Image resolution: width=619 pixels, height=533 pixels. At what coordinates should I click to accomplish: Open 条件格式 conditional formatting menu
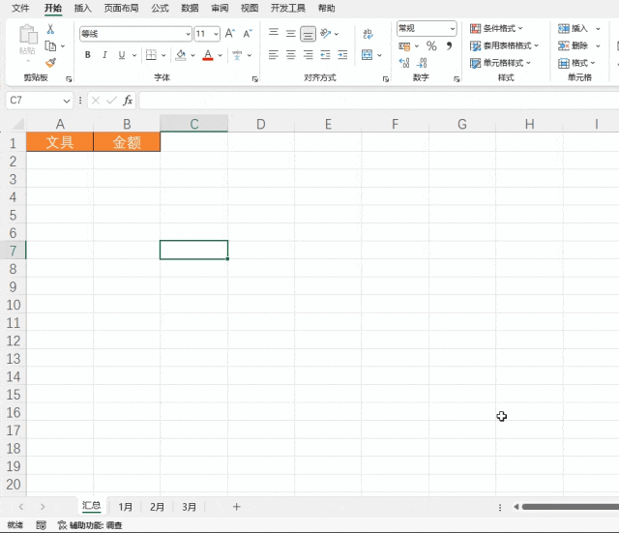496,28
